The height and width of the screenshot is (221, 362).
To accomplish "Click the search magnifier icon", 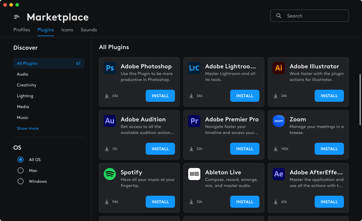I will click(279, 16).
